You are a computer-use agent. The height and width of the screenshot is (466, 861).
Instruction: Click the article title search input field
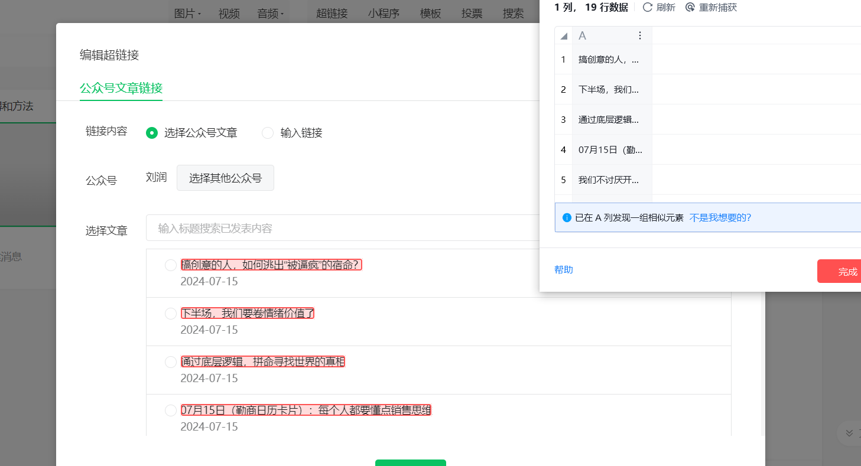click(343, 228)
